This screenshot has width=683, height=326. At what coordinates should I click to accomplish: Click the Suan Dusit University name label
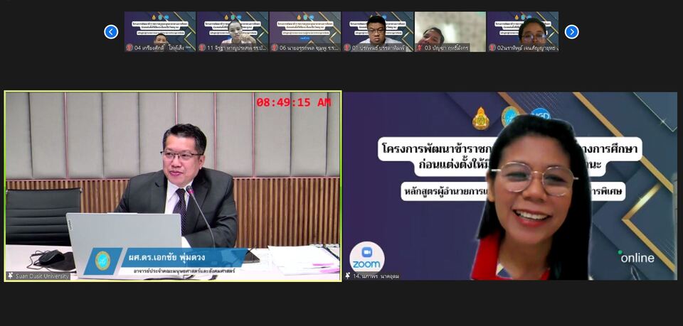[43, 276]
